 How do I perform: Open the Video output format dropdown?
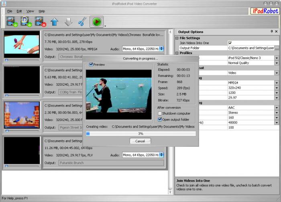point(277,73)
